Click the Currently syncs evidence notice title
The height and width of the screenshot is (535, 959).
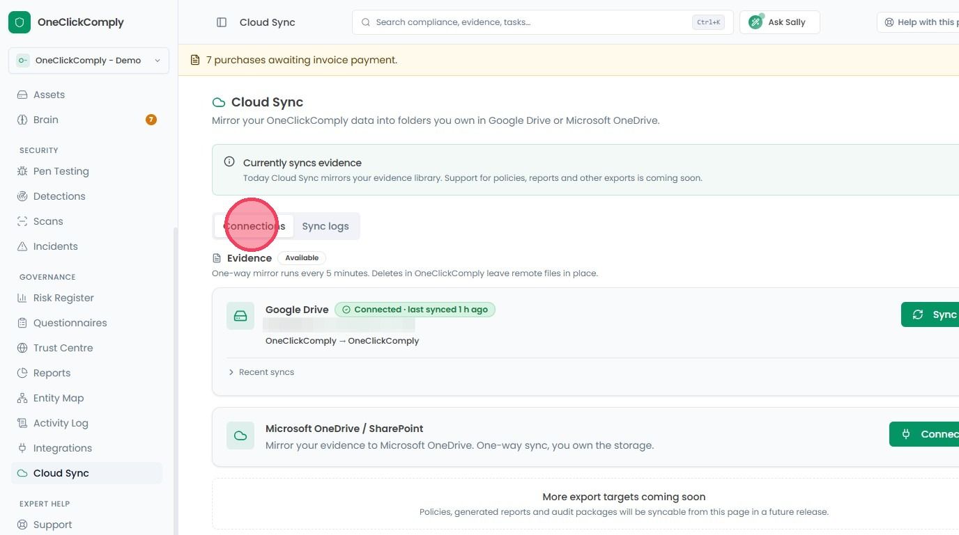coord(302,163)
